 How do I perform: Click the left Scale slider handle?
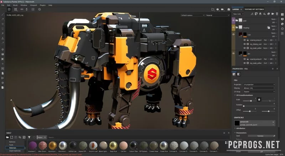[x=251, y=101]
